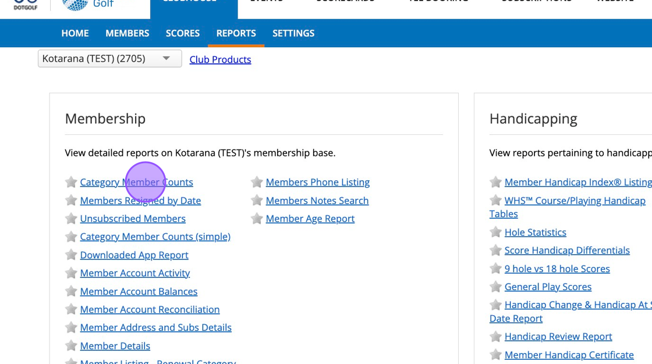Open Member Handicap Index Listing link
The height and width of the screenshot is (364, 652).
(578, 182)
